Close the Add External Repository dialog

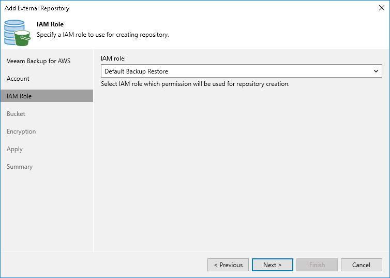coord(382,8)
